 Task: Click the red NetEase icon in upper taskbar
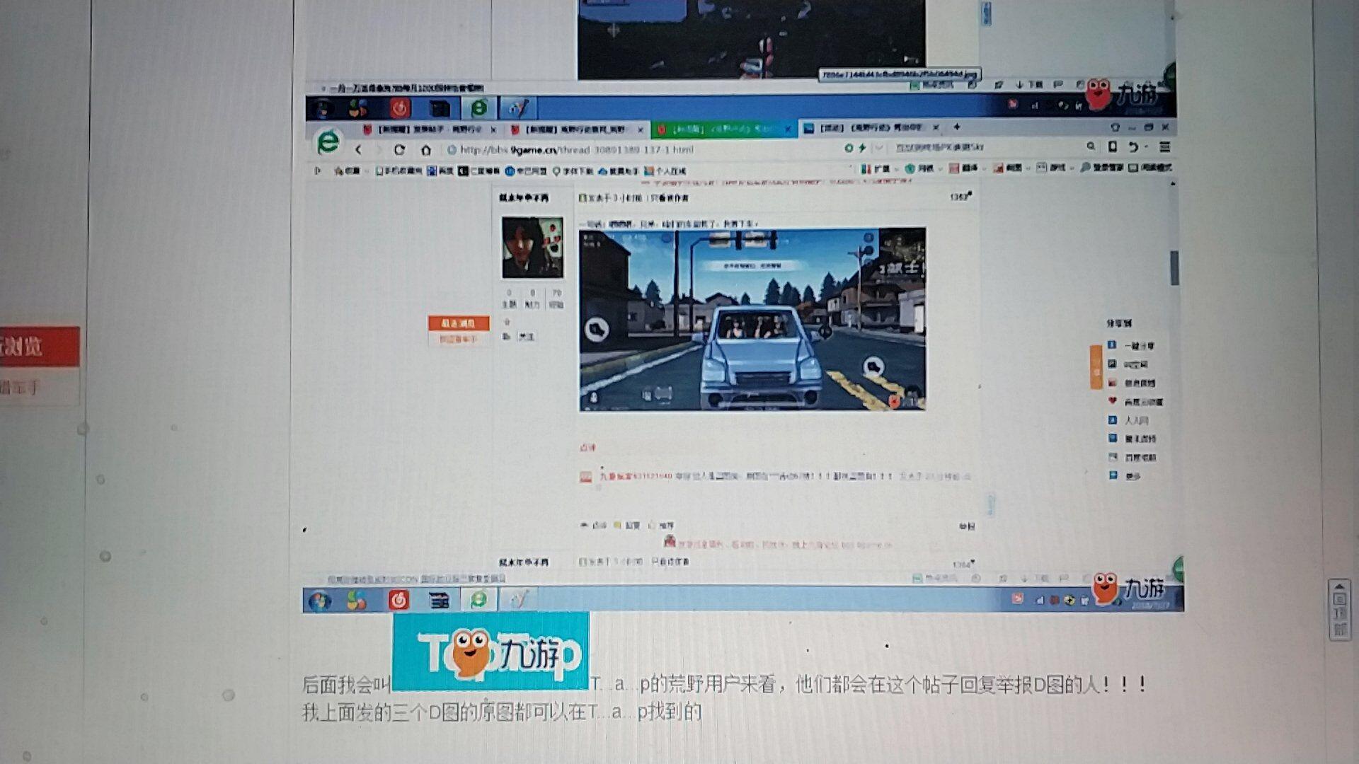coord(400,108)
